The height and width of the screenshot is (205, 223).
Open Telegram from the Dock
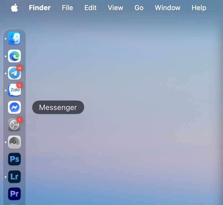[x=14, y=73]
